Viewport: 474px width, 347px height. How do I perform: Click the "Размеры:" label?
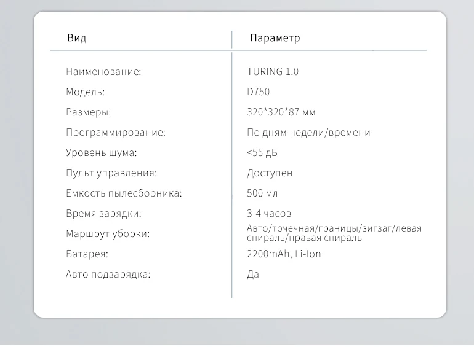[x=89, y=112]
